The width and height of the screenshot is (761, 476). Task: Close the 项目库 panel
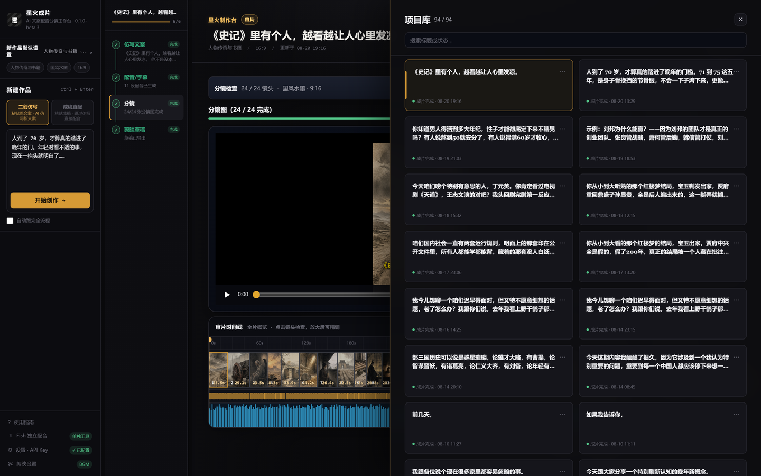[x=740, y=20]
